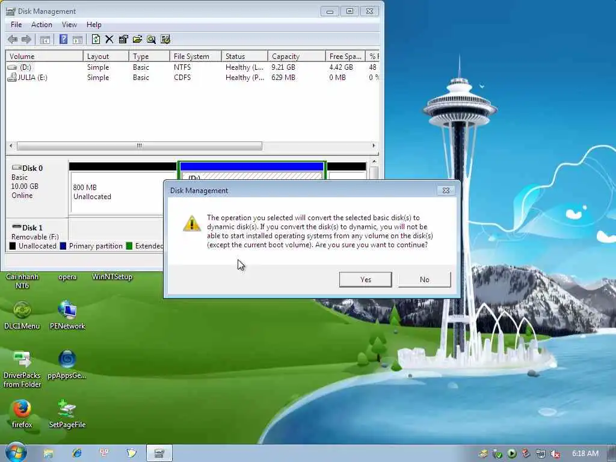616x462 pixels.
Task: Open the PENetwork desktop icon
Action: (x=67, y=315)
